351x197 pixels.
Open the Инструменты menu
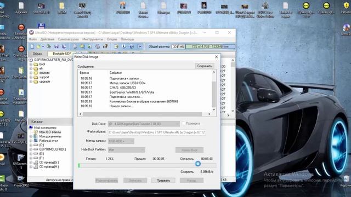(93, 39)
